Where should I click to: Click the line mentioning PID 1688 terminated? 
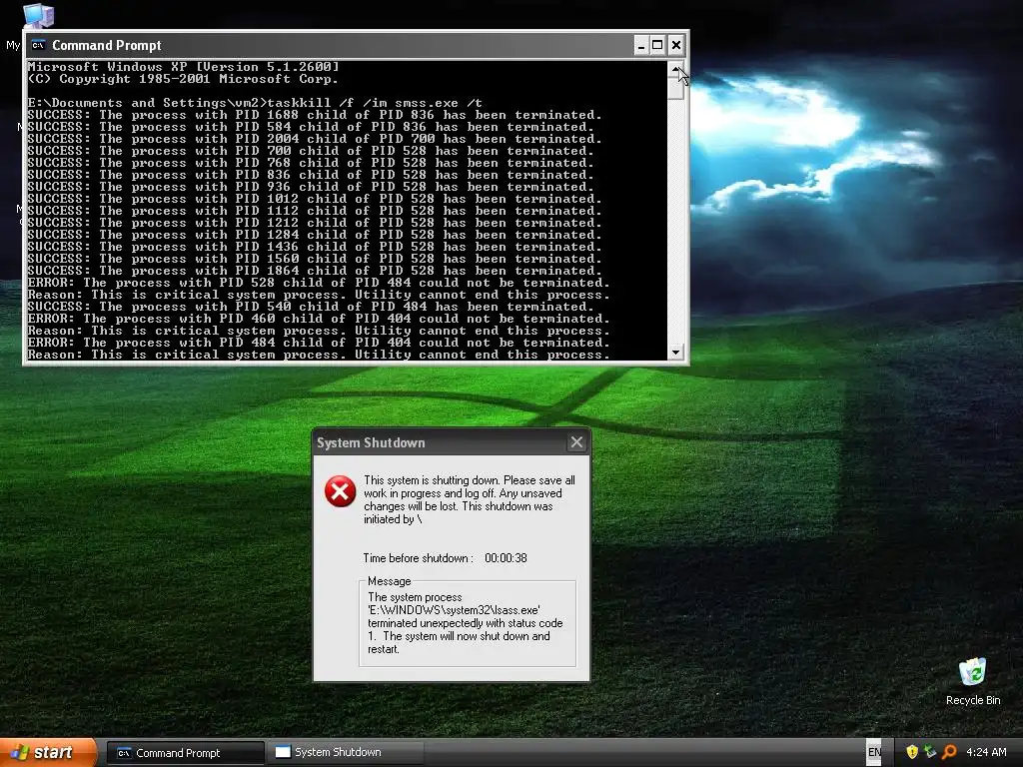pyautogui.click(x=315, y=115)
